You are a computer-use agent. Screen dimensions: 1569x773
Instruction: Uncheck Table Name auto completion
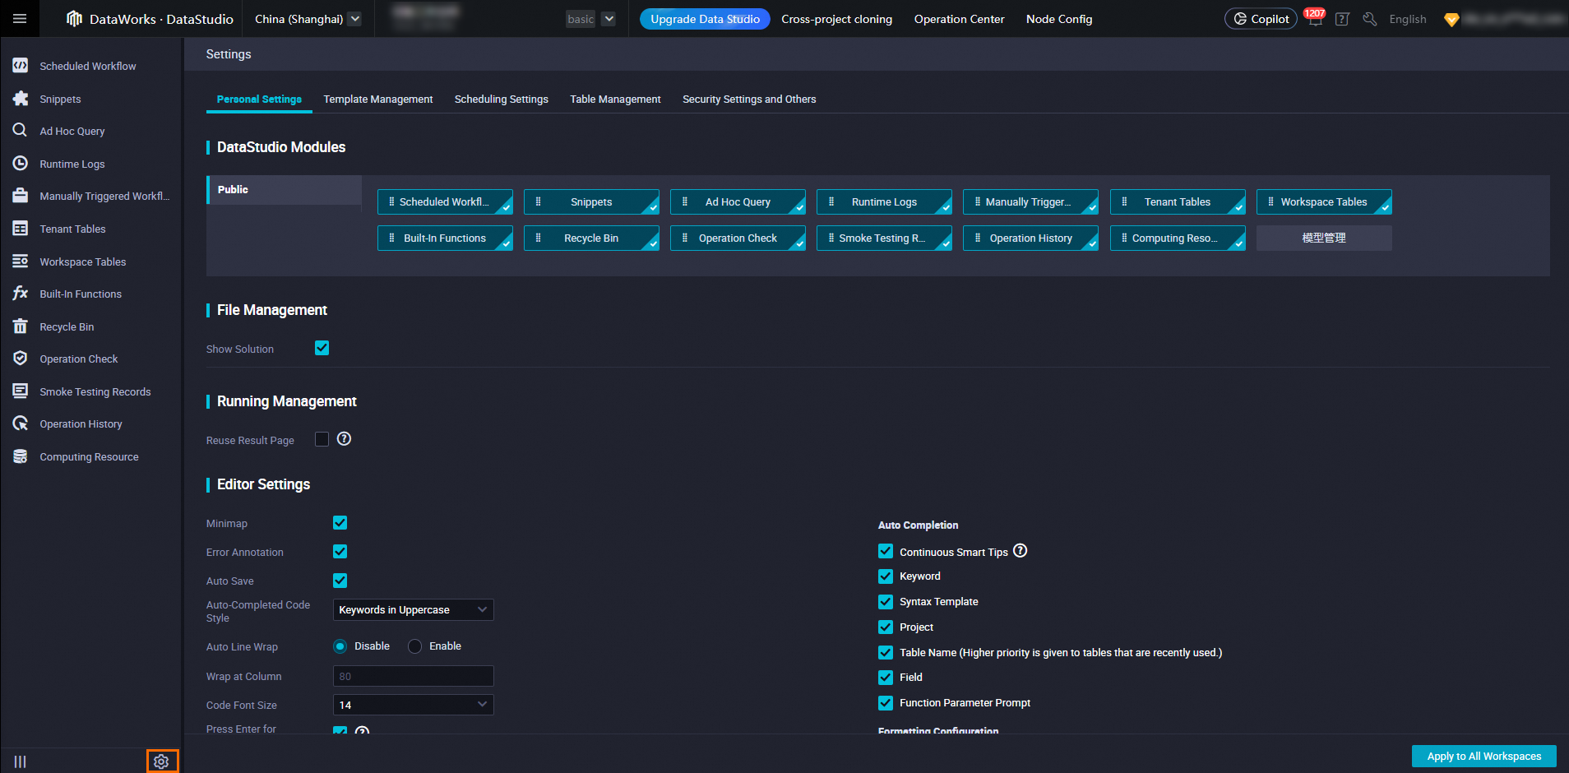[886, 652]
